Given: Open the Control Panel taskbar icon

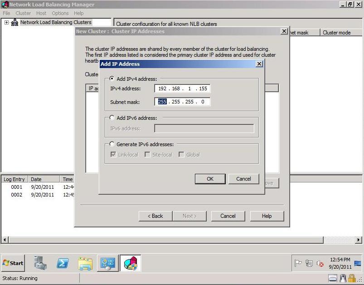Looking at the screenshot, I should [x=108, y=263].
